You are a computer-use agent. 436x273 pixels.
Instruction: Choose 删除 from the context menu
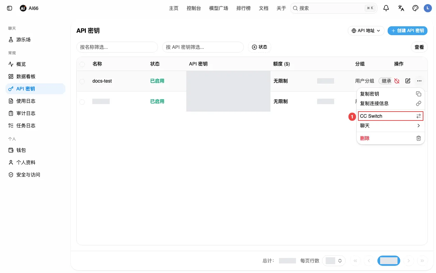click(390, 138)
